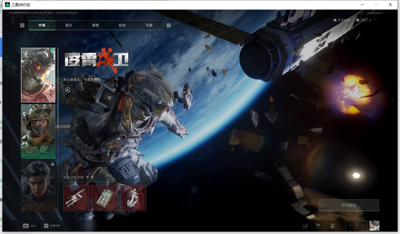
Task: Click the H 隐藏界面 button
Action: [x=52, y=226]
